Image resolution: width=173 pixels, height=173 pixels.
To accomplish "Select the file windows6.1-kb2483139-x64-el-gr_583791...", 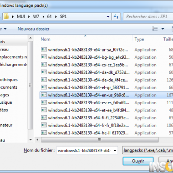I will 88,87.
